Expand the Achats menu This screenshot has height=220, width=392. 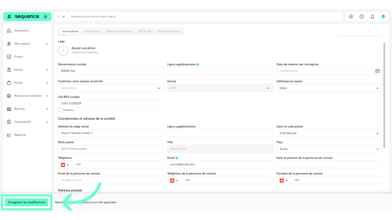[47, 83]
